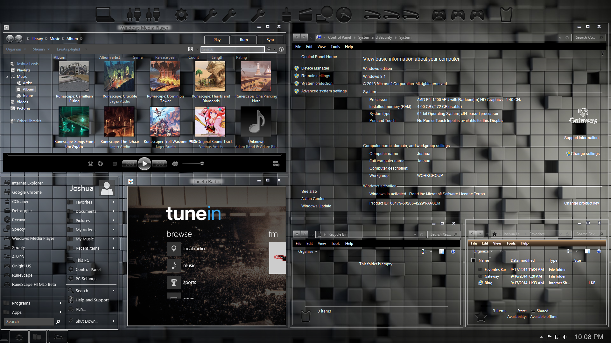611x343 pixels.
Task: Click the sports trophy icon in TuneIn
Action: (x=174, y=282)
